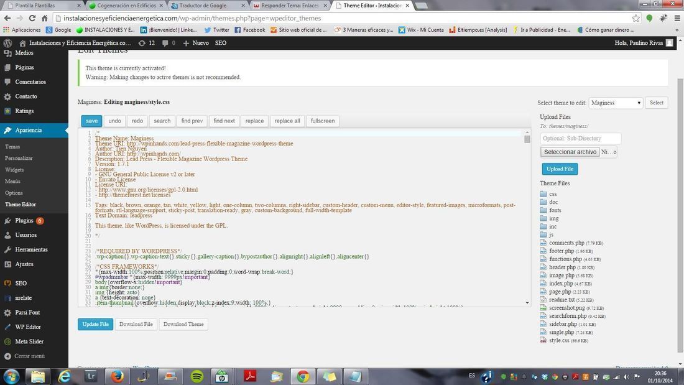Screen dimensions: 684x385
Task: Open the Hola, Paulino Rivas account menu
Action: point(644,43)
